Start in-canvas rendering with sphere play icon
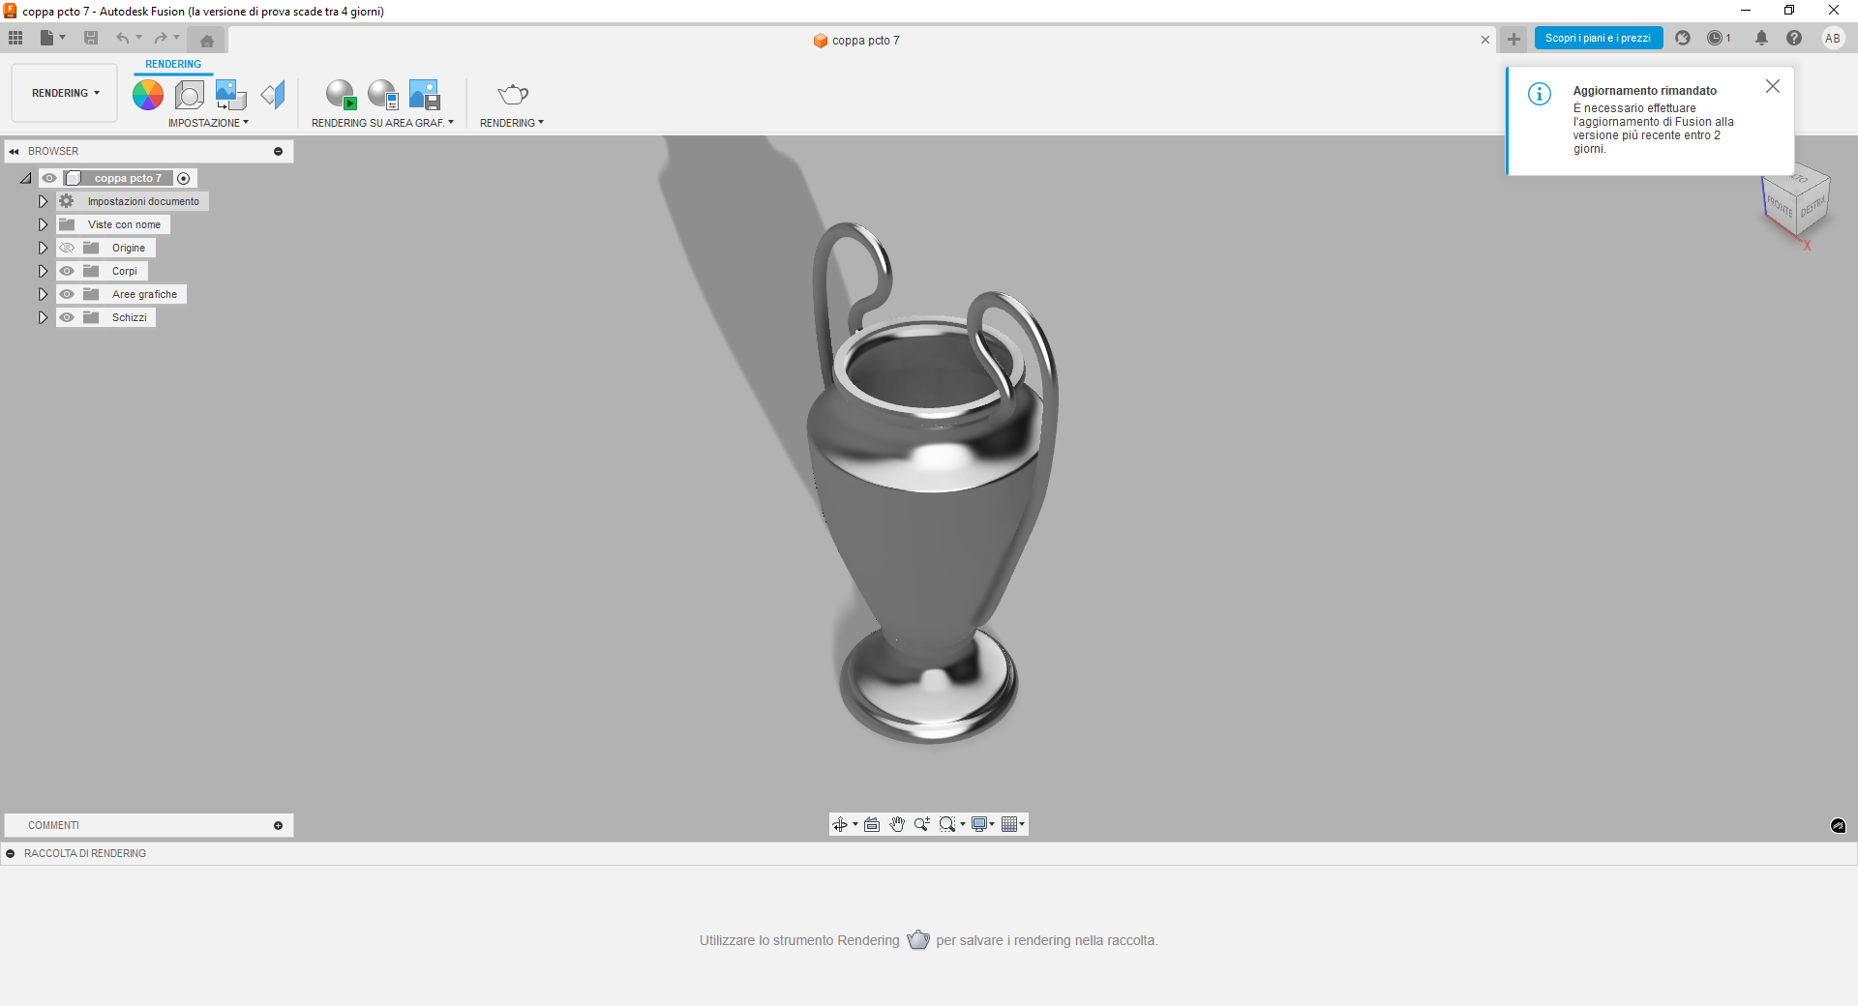1858x1006 pixels. coord(341,94)
